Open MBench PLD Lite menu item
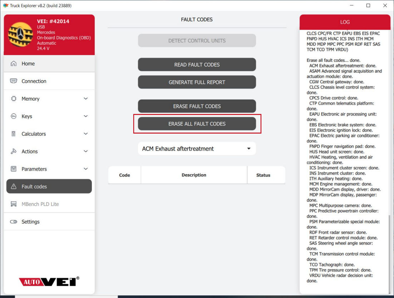The width and height of the screenshot is (394, 298). [x=40, y=204]
